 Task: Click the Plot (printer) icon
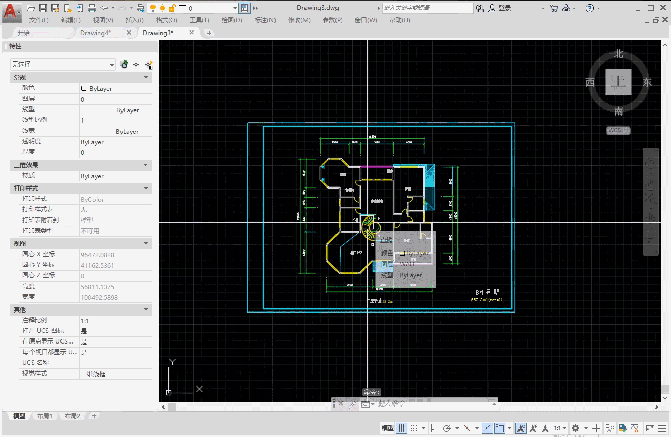[x=92, y=8]
